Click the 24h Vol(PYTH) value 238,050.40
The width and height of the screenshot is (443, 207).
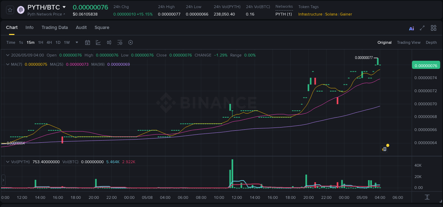[224, 14]
